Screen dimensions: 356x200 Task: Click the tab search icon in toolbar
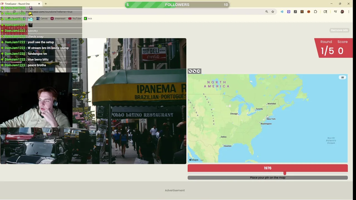click(325, 12)
